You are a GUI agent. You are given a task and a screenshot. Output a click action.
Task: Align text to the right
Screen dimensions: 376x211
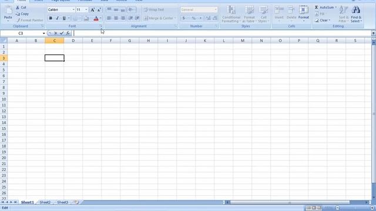pyautogui.click(x=123, y=18)
